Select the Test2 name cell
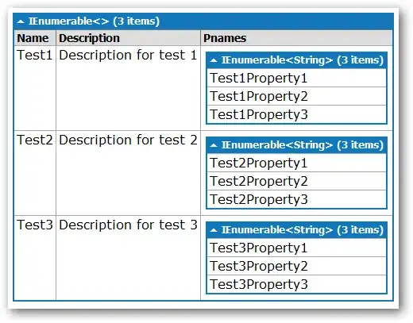The width and height of the screenshot is (413, 323). coord(35,173)
